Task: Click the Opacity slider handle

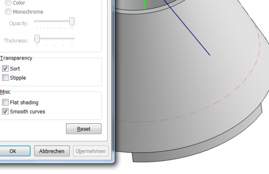Action: tap(72, 21)
